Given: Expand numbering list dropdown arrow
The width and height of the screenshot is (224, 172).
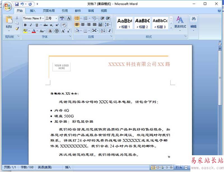Looking at the screenshot, I should click(x=90, y=18).
